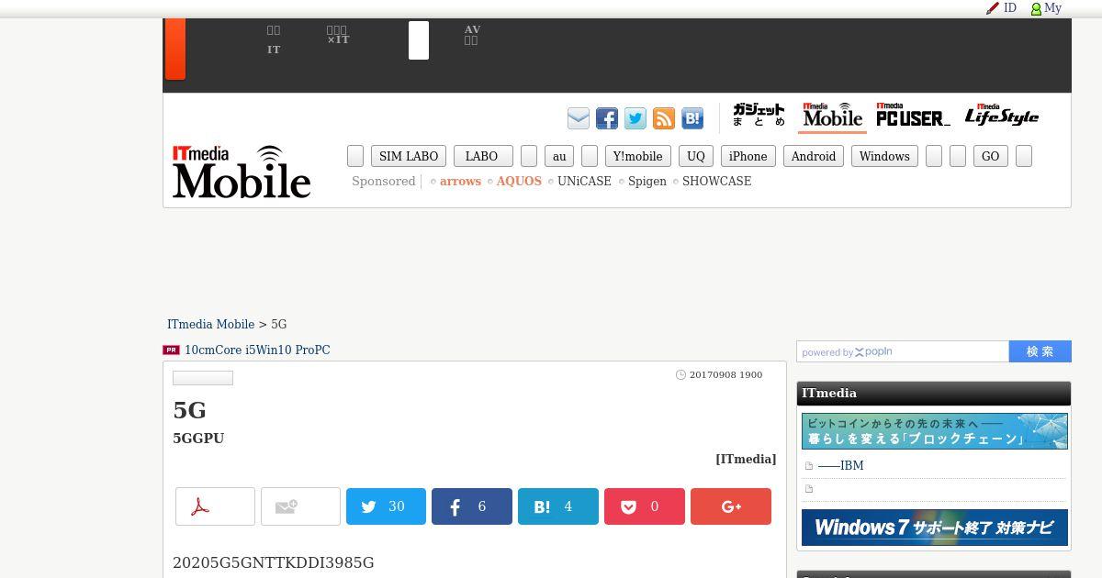Open the IBM sidebar article link
The width and height of the screenshot is (1102, 578).
pos(841,466)
